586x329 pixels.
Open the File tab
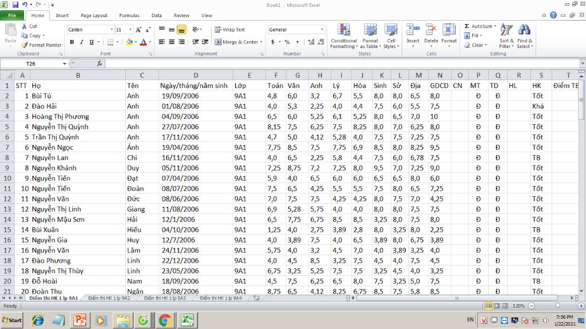click(12, 15)
